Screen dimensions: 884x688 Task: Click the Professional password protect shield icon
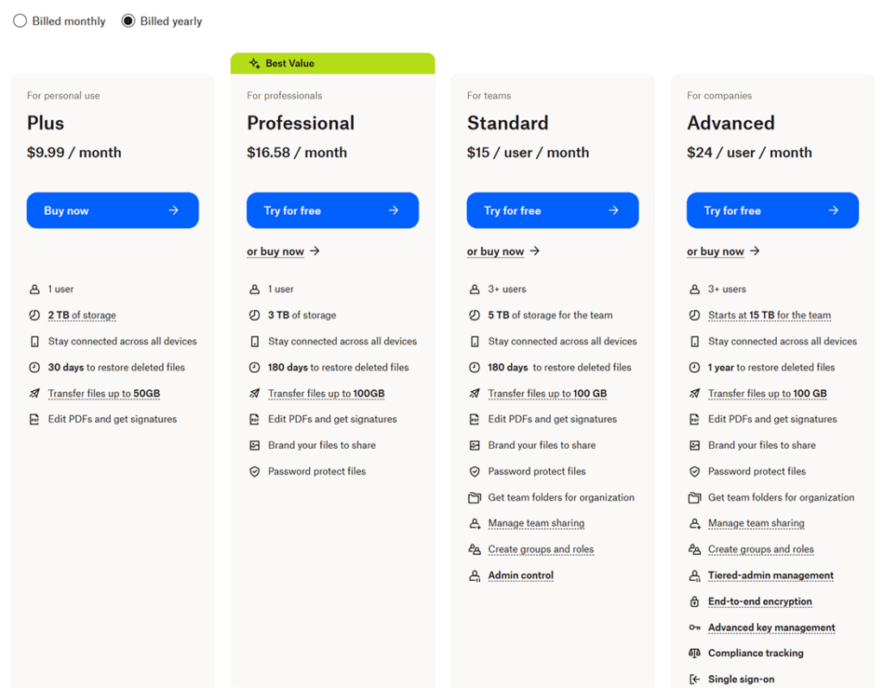(255, 471)
